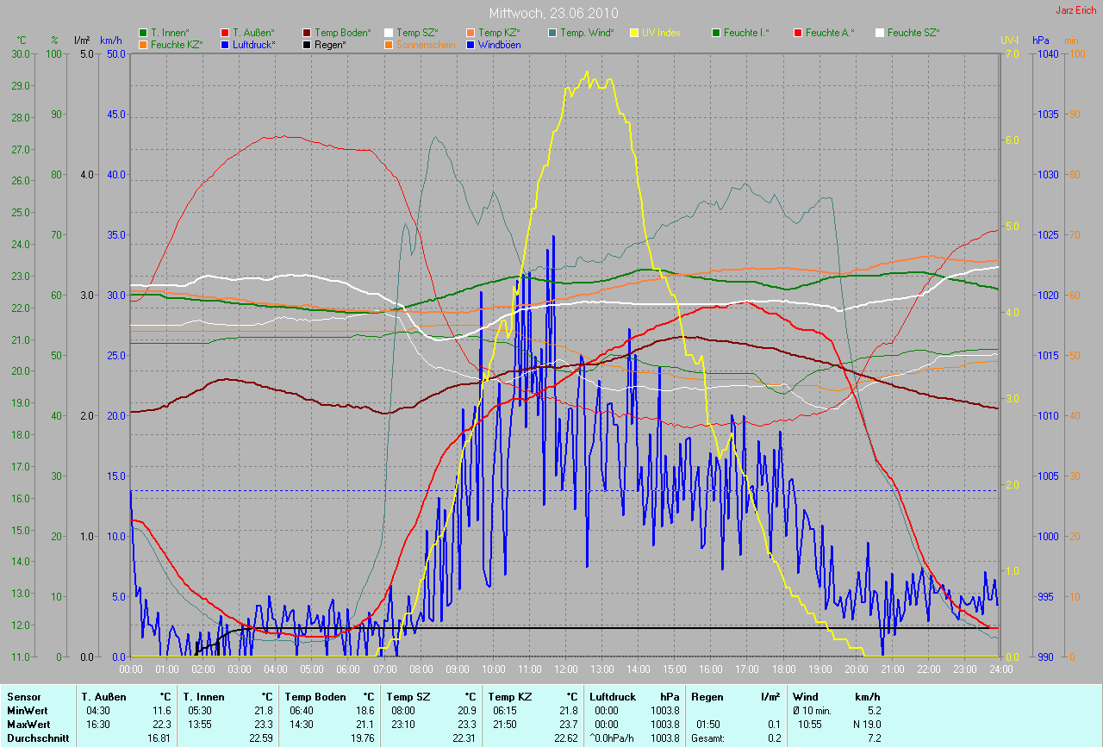
Task: Toggle the Sonnenschein legend label
Action: pos(426,44)
